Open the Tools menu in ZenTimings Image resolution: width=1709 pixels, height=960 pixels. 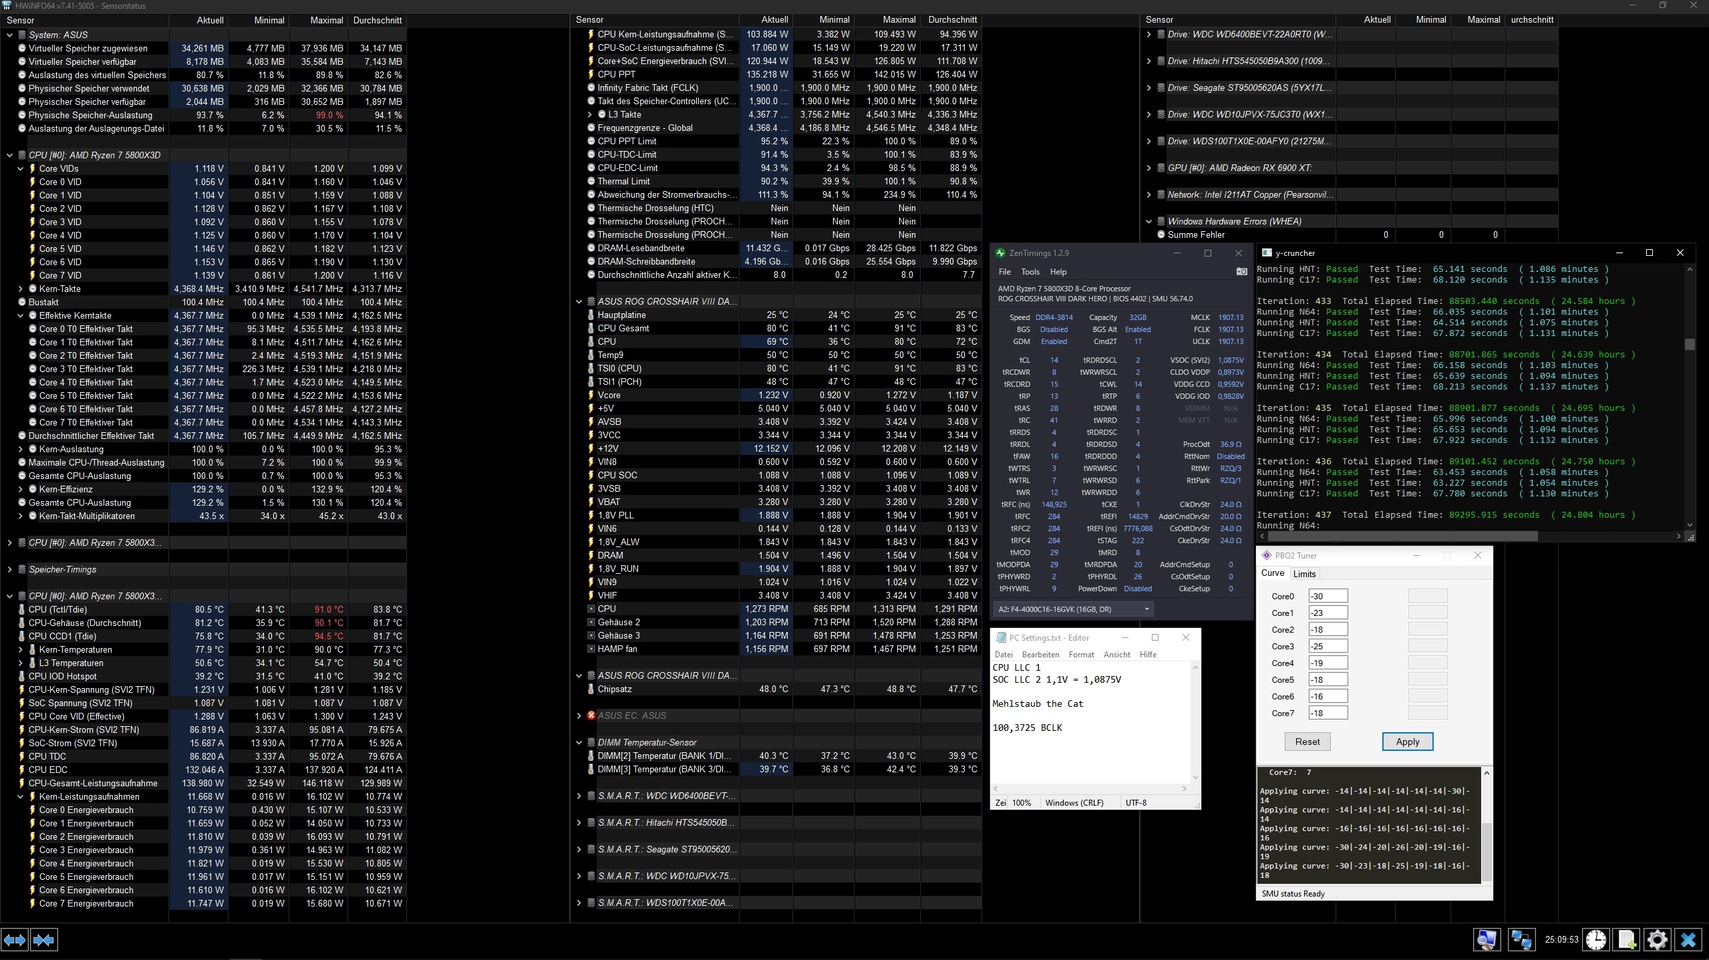tap(1030, 272)
